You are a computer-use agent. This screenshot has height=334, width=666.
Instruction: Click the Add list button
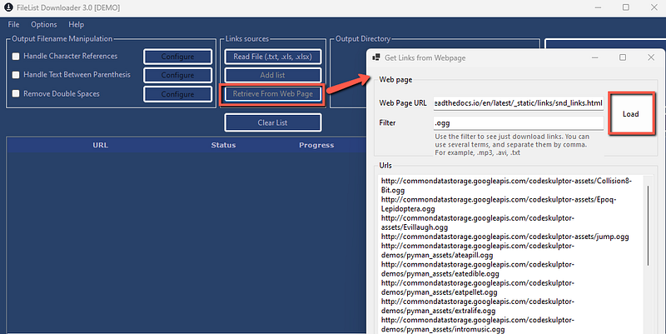273,75
